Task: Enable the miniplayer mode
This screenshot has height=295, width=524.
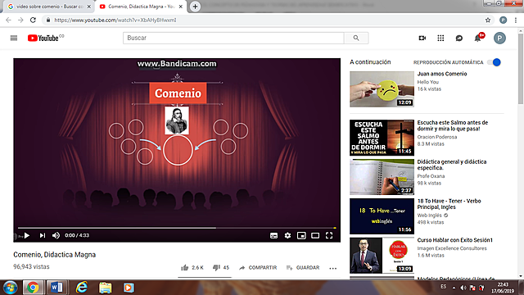Action: click(x=301, y=235)
